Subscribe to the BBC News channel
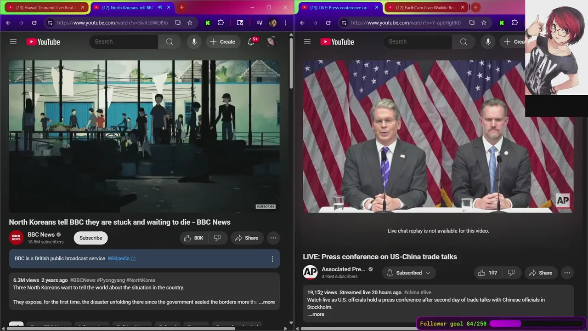Viewport: 588px width, 331px height. 90,238
